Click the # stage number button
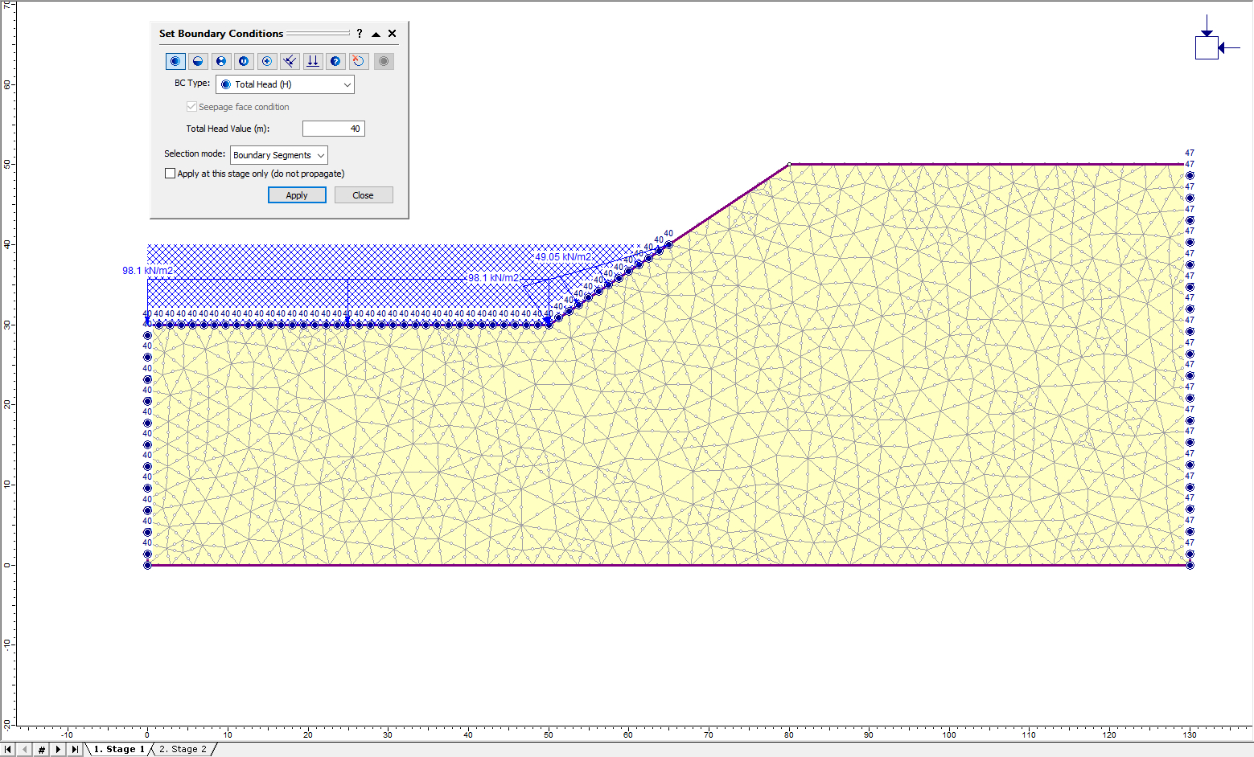 (42, 749)
